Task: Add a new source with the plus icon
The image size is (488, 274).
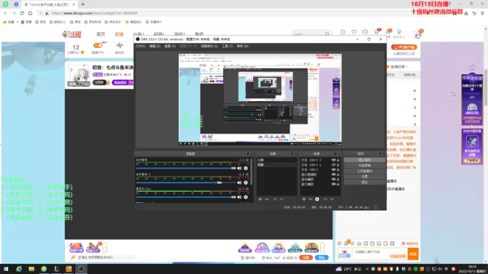Action: (x=304, y=199)
